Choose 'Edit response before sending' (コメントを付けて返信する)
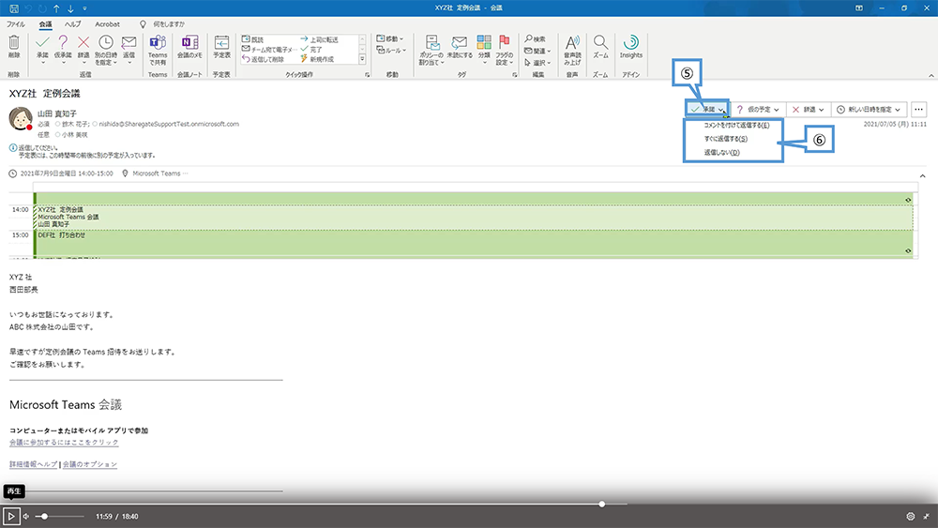Viewport: 938px width, 528px height. 736,125
